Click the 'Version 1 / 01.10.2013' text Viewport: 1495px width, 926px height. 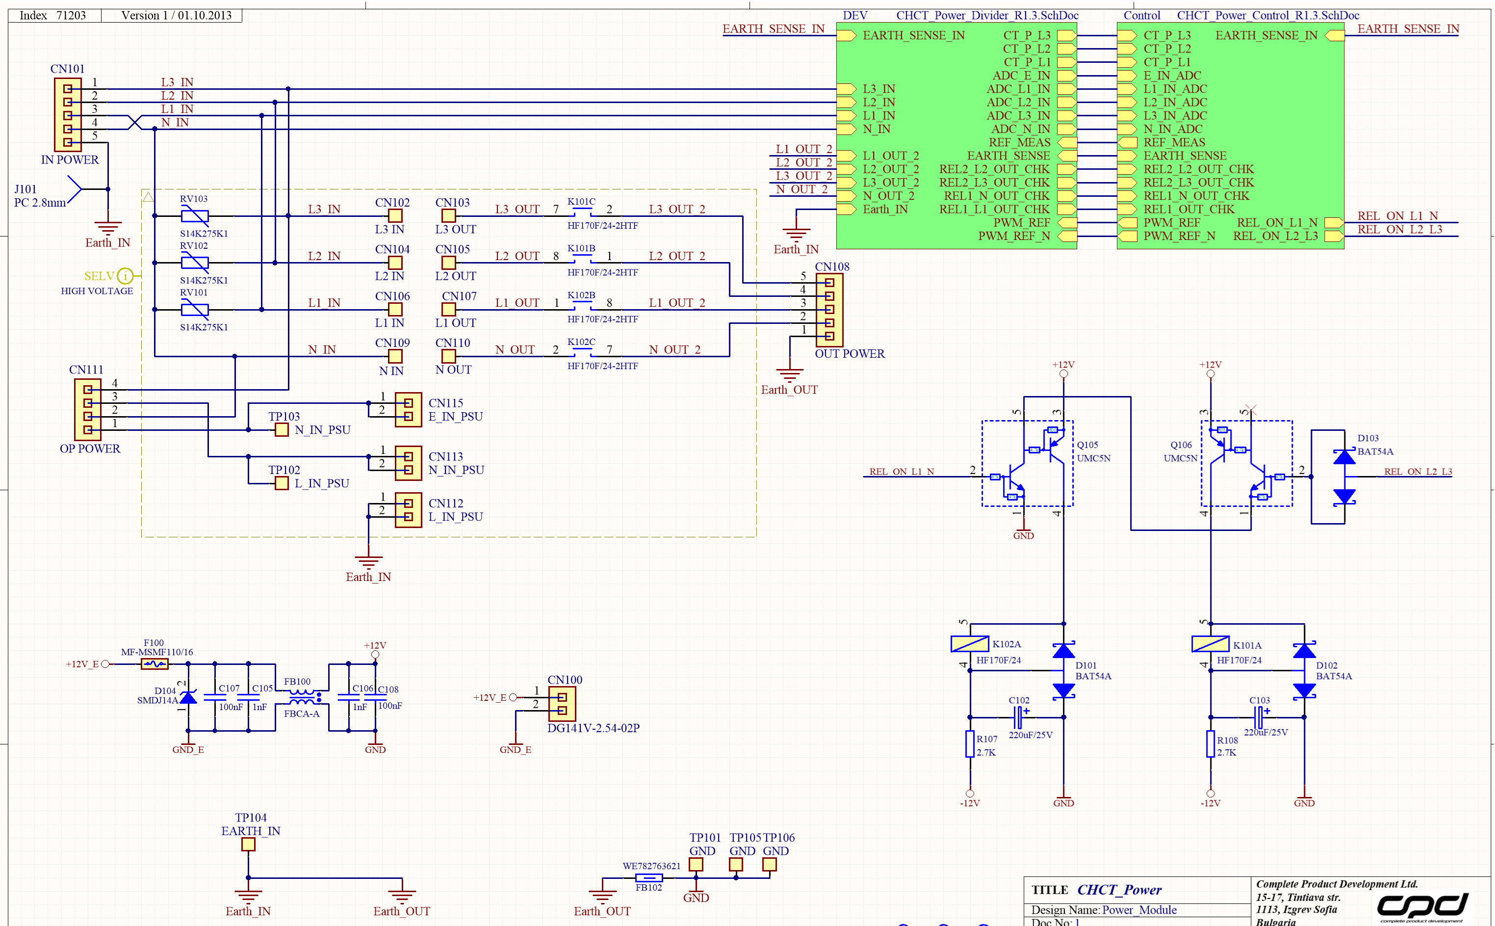coord(176,15)
